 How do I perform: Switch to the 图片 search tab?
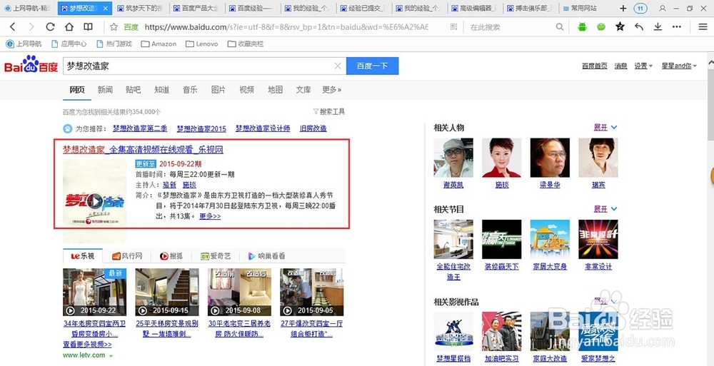coord(218,90)
